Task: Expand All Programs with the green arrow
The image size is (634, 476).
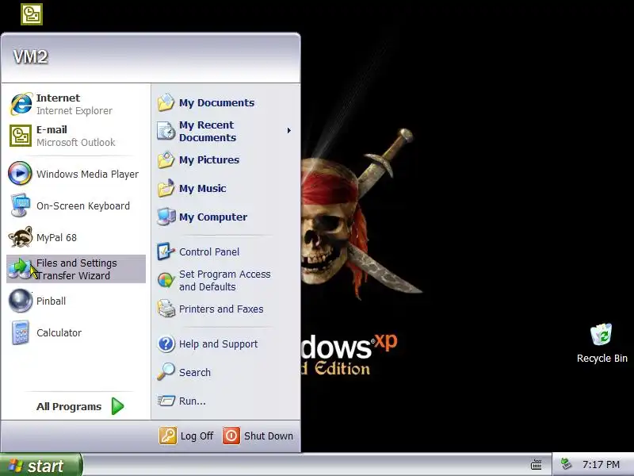Action: pyautogui.click(x=117, y=406)
